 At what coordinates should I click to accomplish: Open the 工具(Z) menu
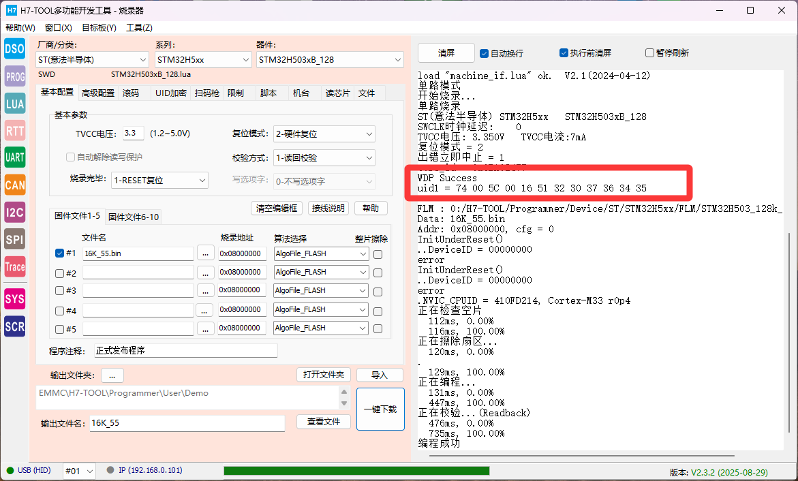coord(140,27)
